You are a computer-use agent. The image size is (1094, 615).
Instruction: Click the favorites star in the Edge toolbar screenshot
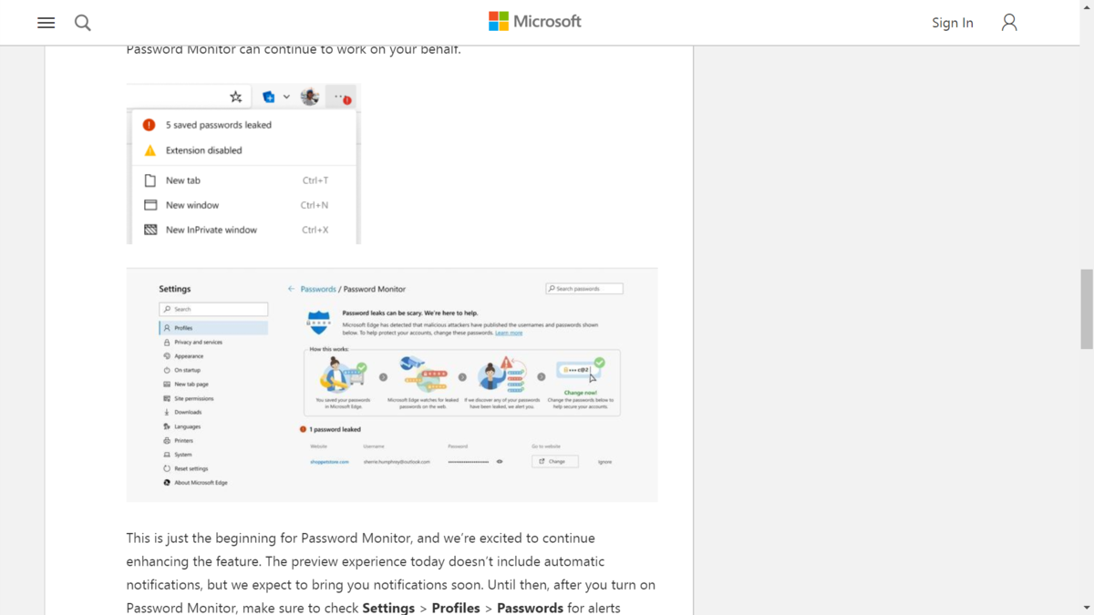point(236,97)
